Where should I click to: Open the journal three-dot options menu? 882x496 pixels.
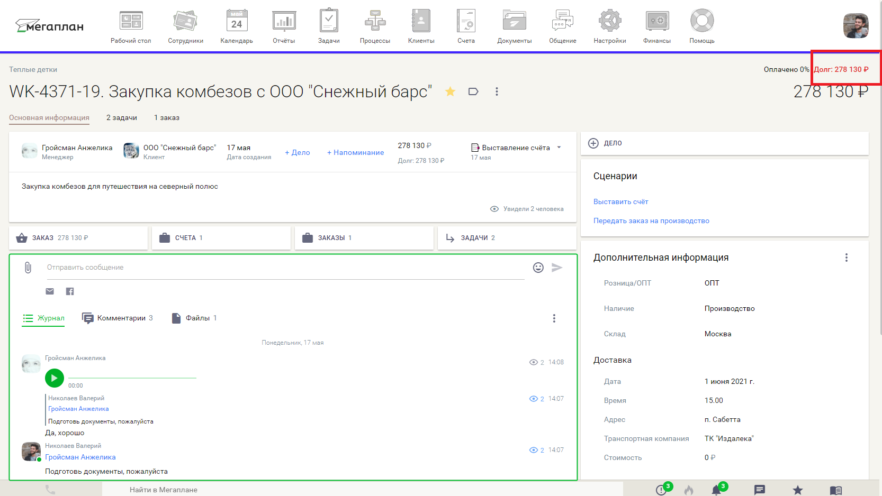[x=554, y=318]
